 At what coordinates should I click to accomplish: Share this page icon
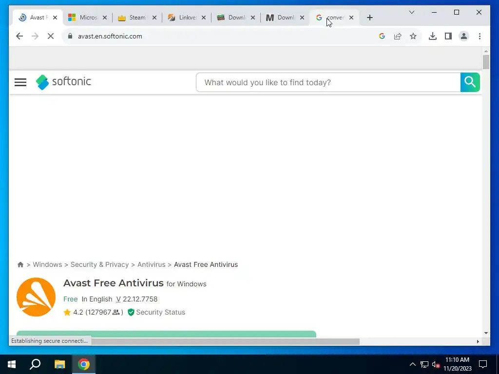pos(398,36)
